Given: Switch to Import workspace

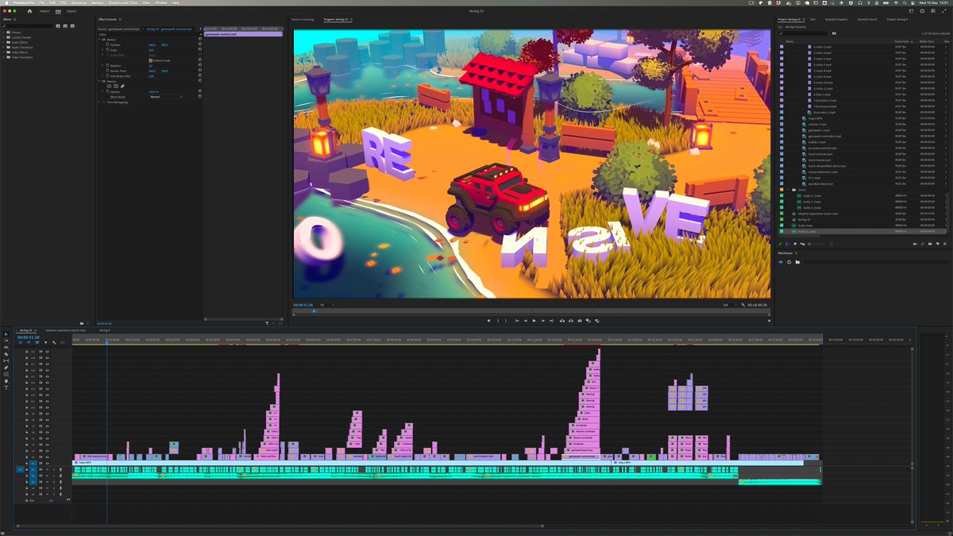Looking at the screenshot, I should point(44,11).
